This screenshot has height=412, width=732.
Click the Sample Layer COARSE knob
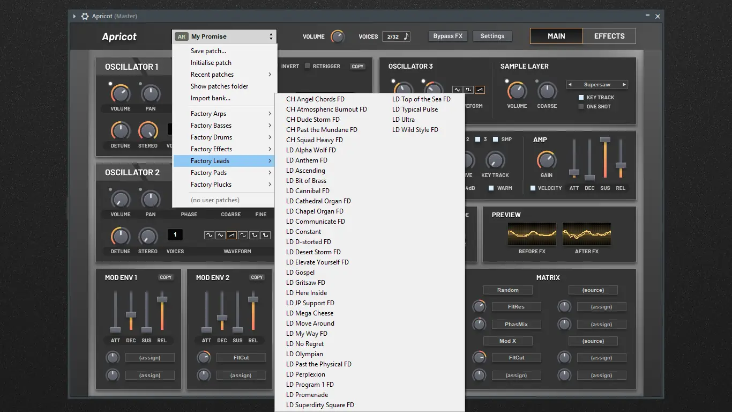pos(547,91)
